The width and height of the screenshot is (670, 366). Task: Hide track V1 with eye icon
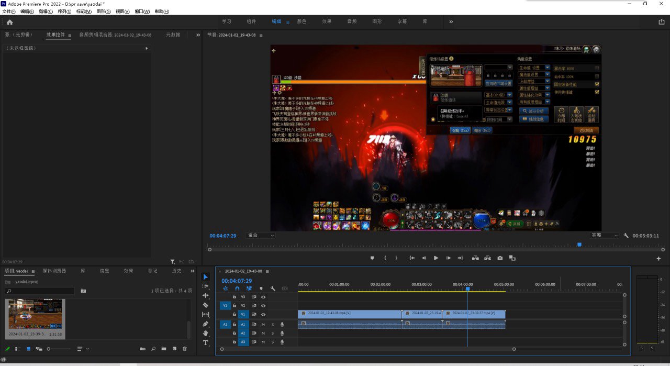point(263,314)
